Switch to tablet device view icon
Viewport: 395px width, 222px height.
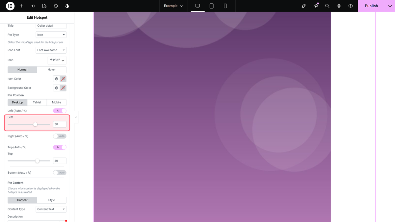(212, 6)
